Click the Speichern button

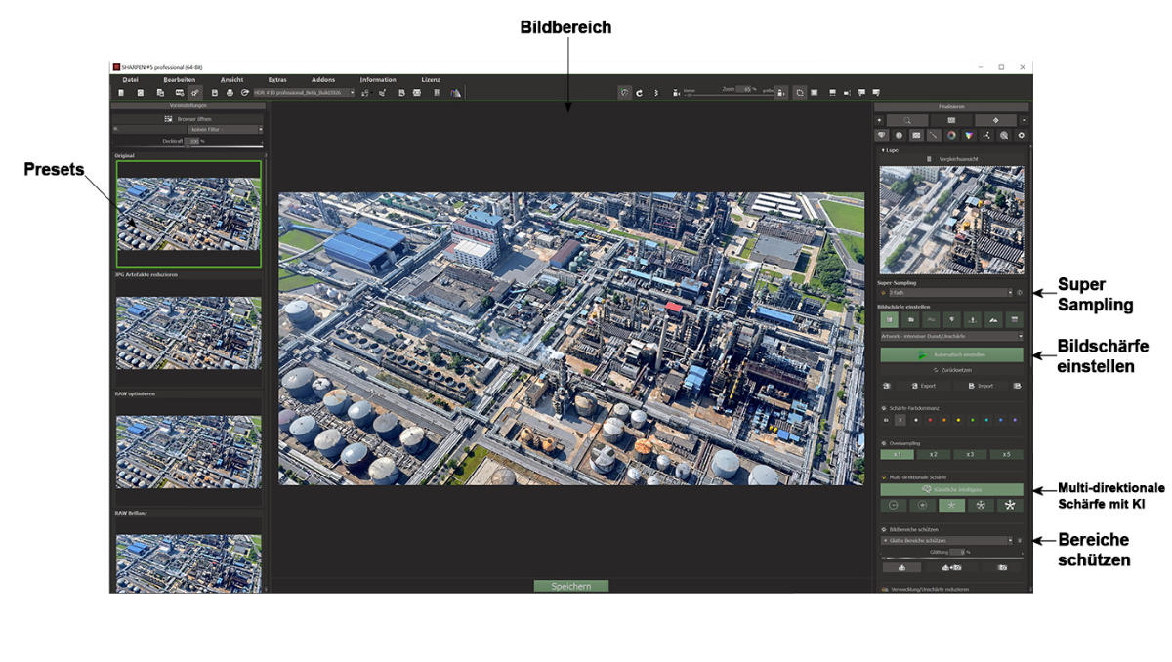(x=570, y=586)
